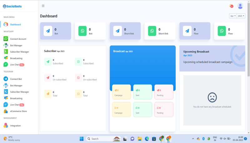Click the Telegram Subscribed green icon

[x=48, y=62]
